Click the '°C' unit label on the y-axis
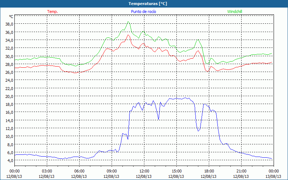Image resolution: width=288 pixels, height=180 pixels. [x=11, y=17]
